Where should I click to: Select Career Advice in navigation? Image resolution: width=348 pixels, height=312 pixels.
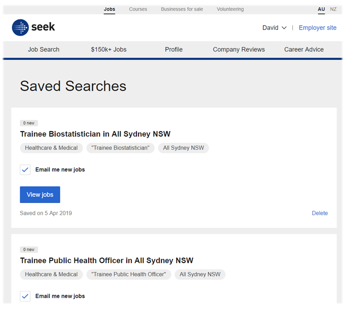304,49
